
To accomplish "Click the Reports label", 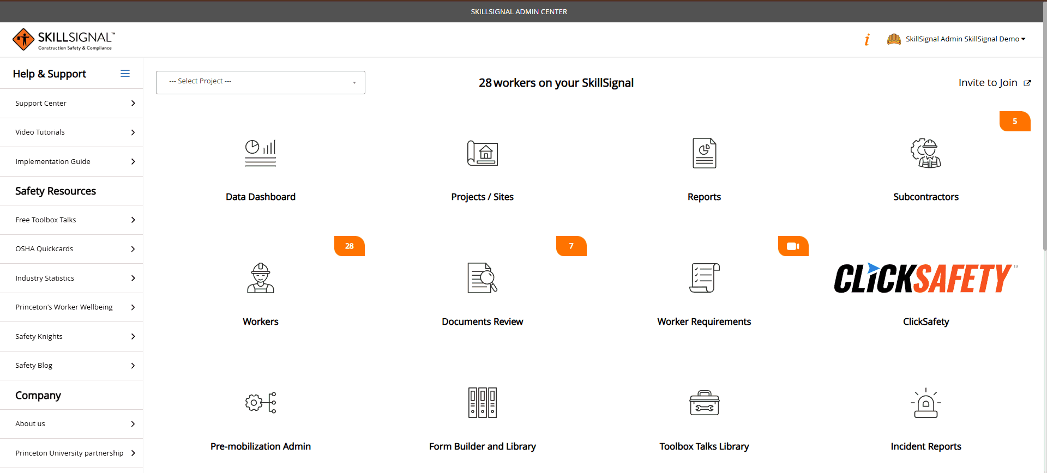I will pyautogui.click(x=705, y=197).
